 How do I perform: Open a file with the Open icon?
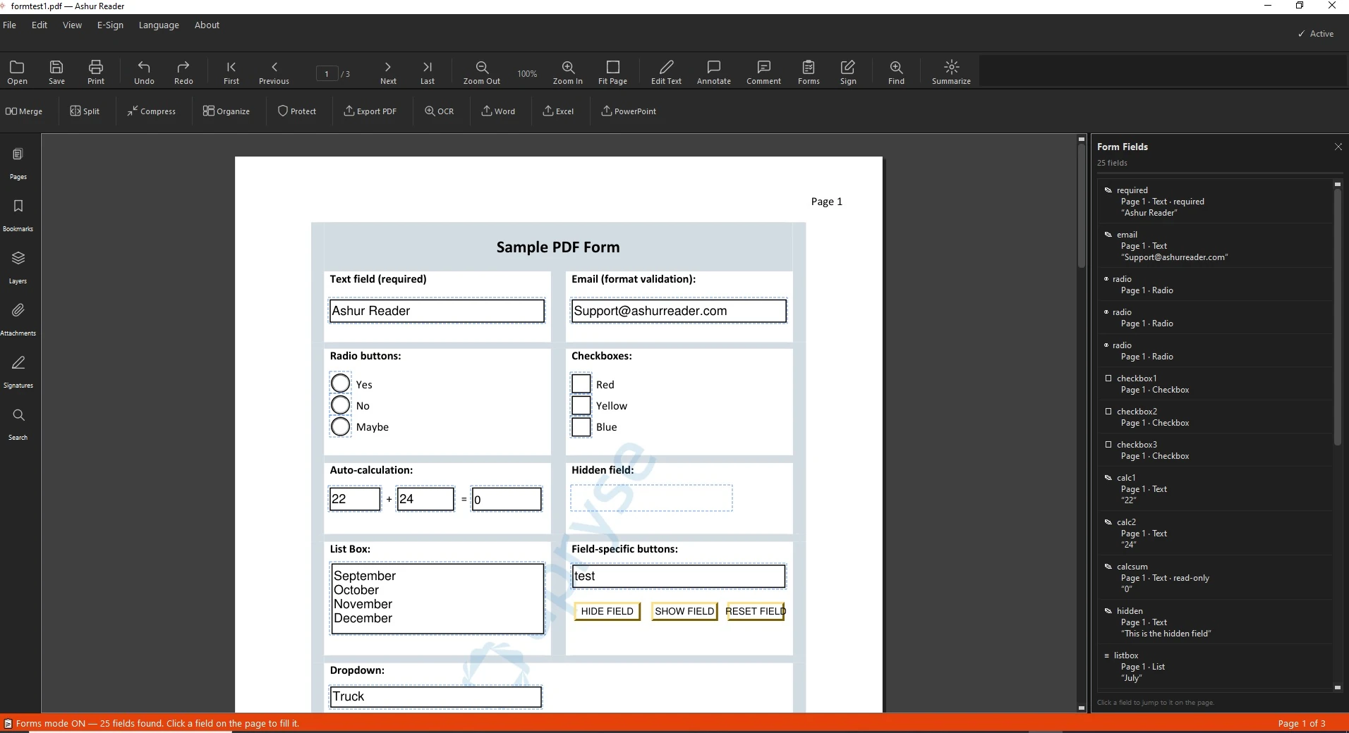pyautogui.click(x=17, y=72)
